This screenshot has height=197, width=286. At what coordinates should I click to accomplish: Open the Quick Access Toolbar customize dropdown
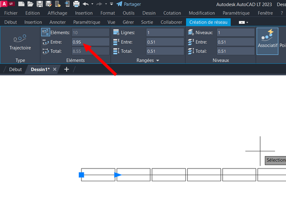(x=112, y=4)
